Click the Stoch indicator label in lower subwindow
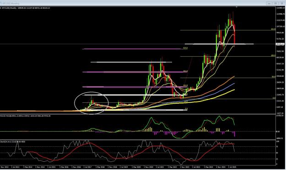This screenshot has width=286, height=170. click(x=13, y=142)
